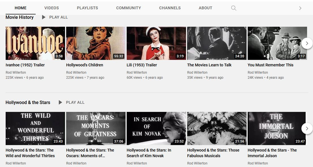Click the tab bar's right arrow chevron
The image size is (313, 167).
[300, 8]
